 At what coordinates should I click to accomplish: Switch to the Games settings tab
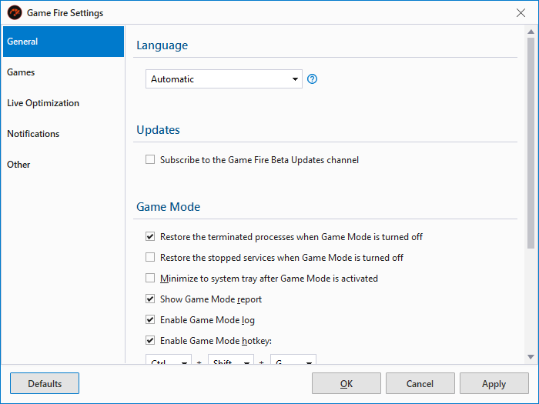tap(63, 72)
